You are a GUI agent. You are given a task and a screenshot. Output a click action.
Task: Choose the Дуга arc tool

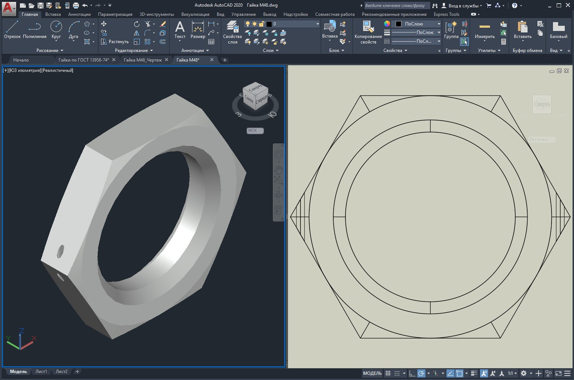(x=73, y=30)
